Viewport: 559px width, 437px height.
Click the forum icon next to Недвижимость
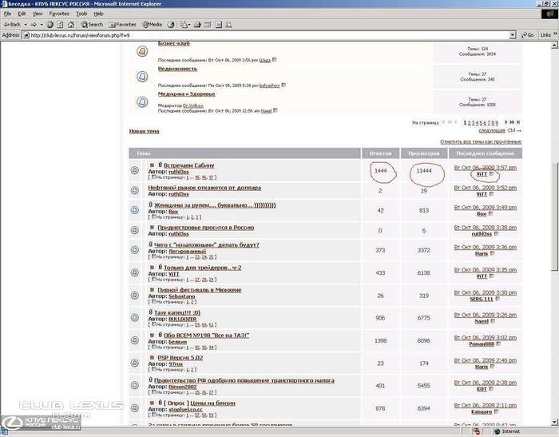[141, 76]
